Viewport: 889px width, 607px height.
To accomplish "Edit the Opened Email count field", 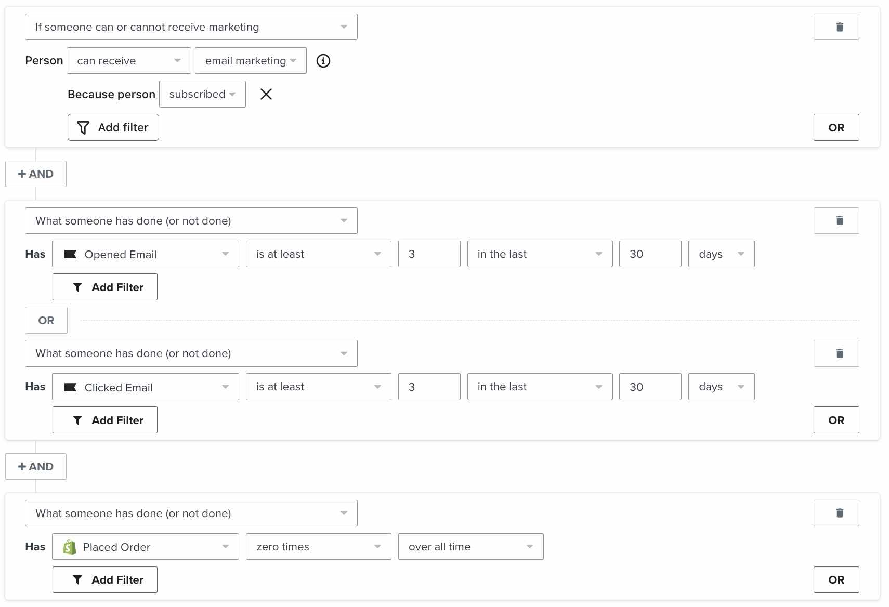I will click(429, 254).
